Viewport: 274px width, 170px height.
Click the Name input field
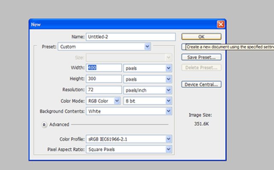[x=131, y=37]
